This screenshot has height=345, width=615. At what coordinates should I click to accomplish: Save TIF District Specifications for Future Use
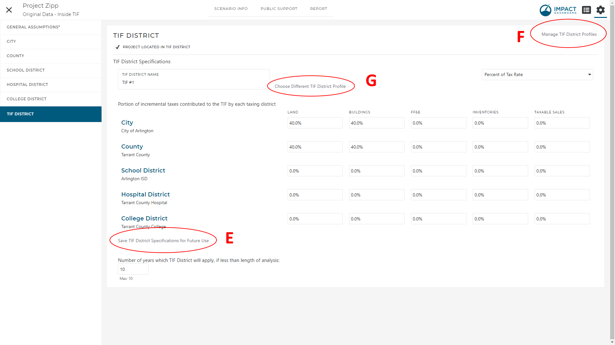click(x=163, y=241)
